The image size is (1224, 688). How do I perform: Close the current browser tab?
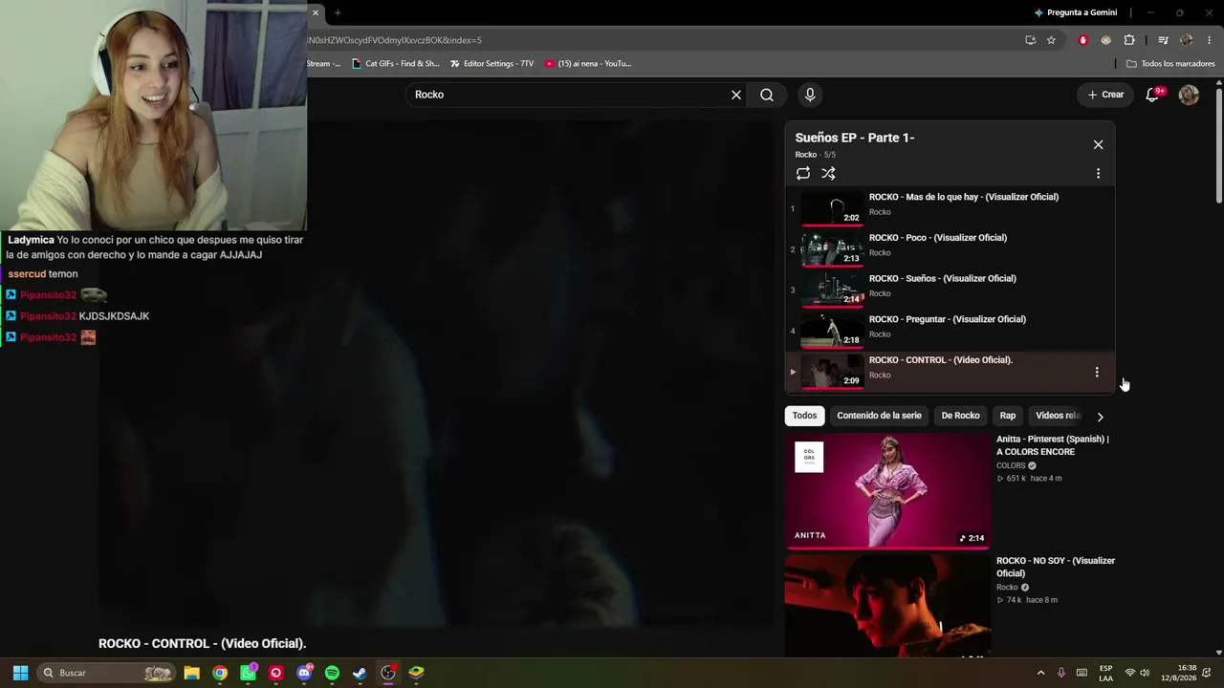316,12
